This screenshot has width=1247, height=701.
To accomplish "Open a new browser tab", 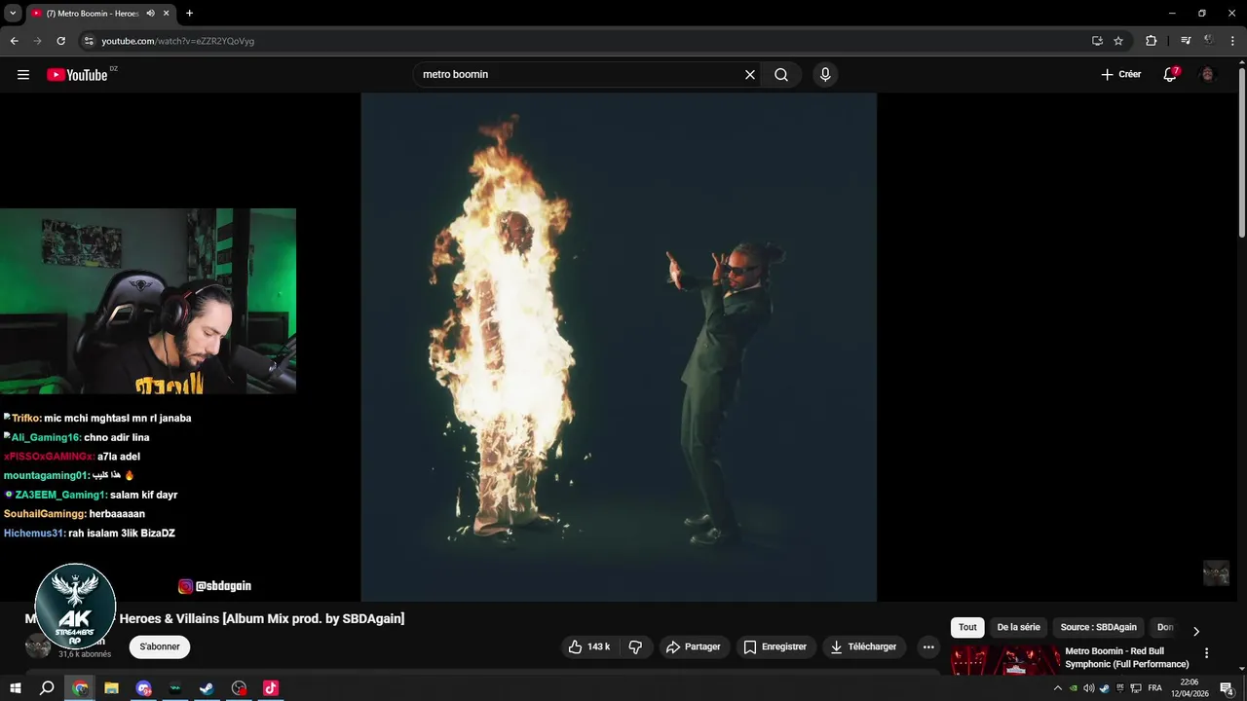I will click(x=189, y=14).
